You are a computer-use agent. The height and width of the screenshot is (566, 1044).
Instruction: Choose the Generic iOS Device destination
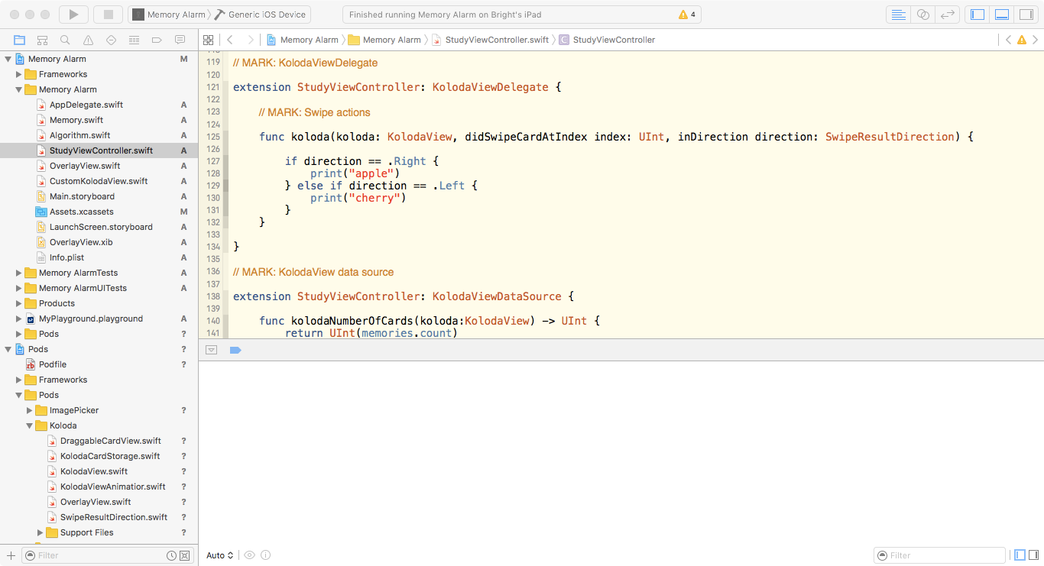[262, 15]
